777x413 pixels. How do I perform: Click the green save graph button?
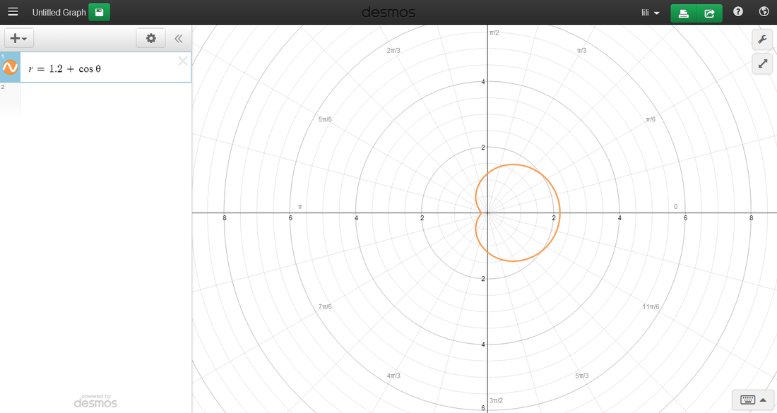point(99,12)
